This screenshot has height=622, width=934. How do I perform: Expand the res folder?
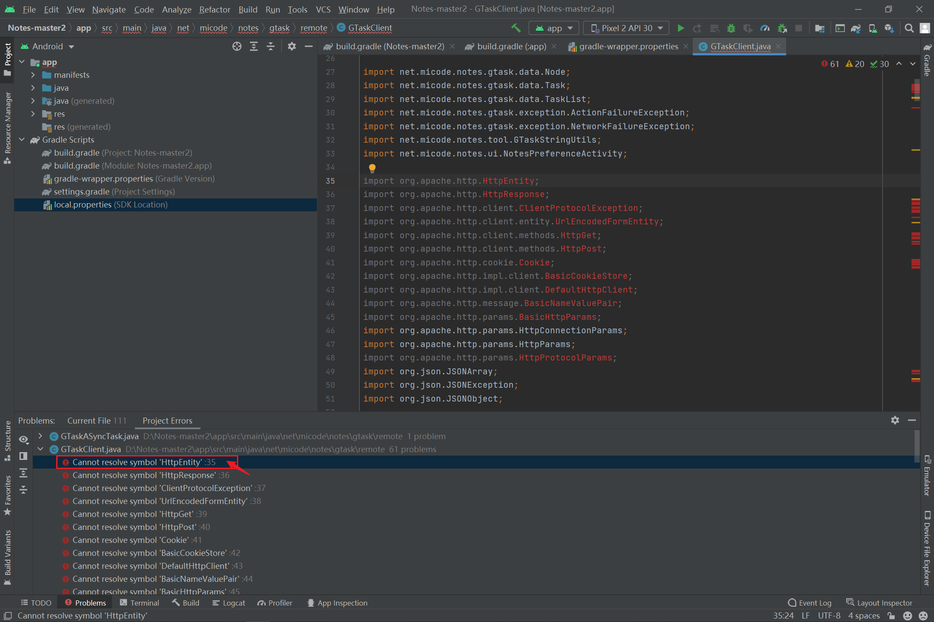point(33,114)
